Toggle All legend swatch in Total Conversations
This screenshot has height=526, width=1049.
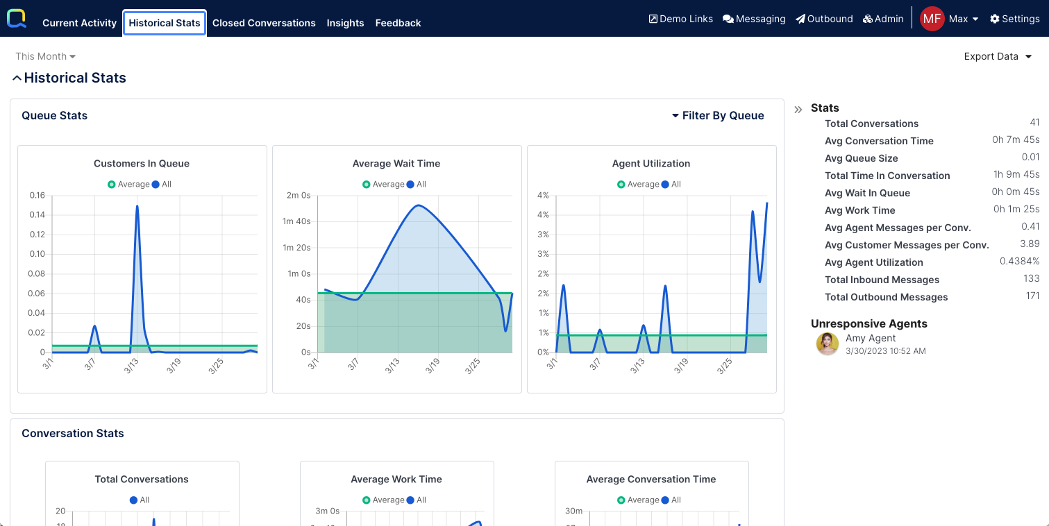(134, 500)
